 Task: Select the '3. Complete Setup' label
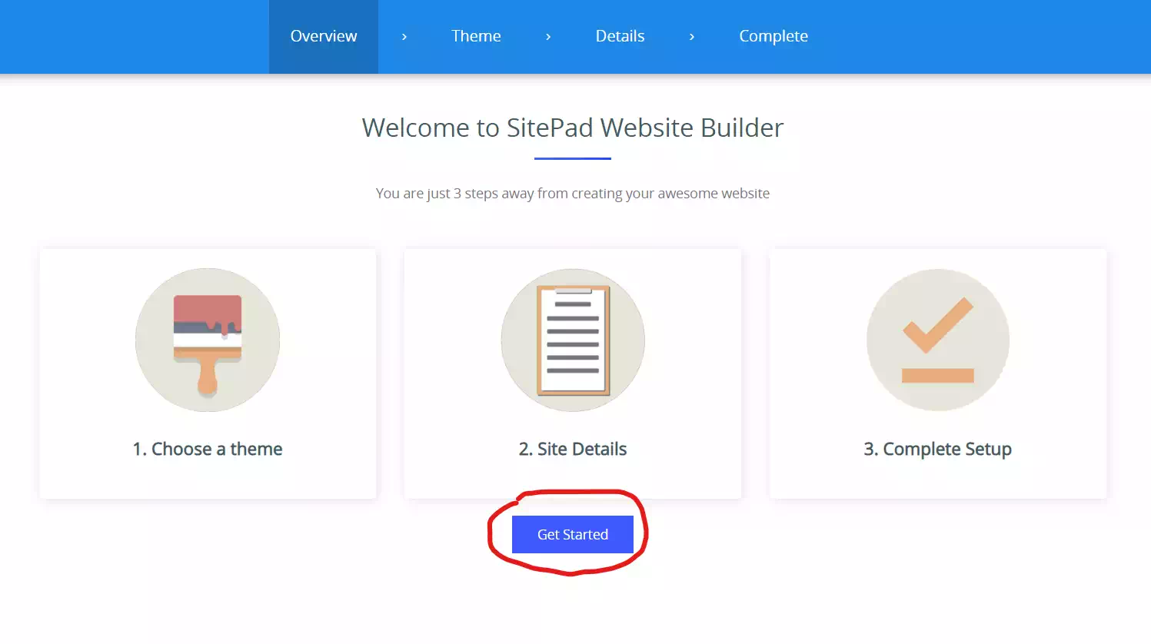click(x=938, y=449)
